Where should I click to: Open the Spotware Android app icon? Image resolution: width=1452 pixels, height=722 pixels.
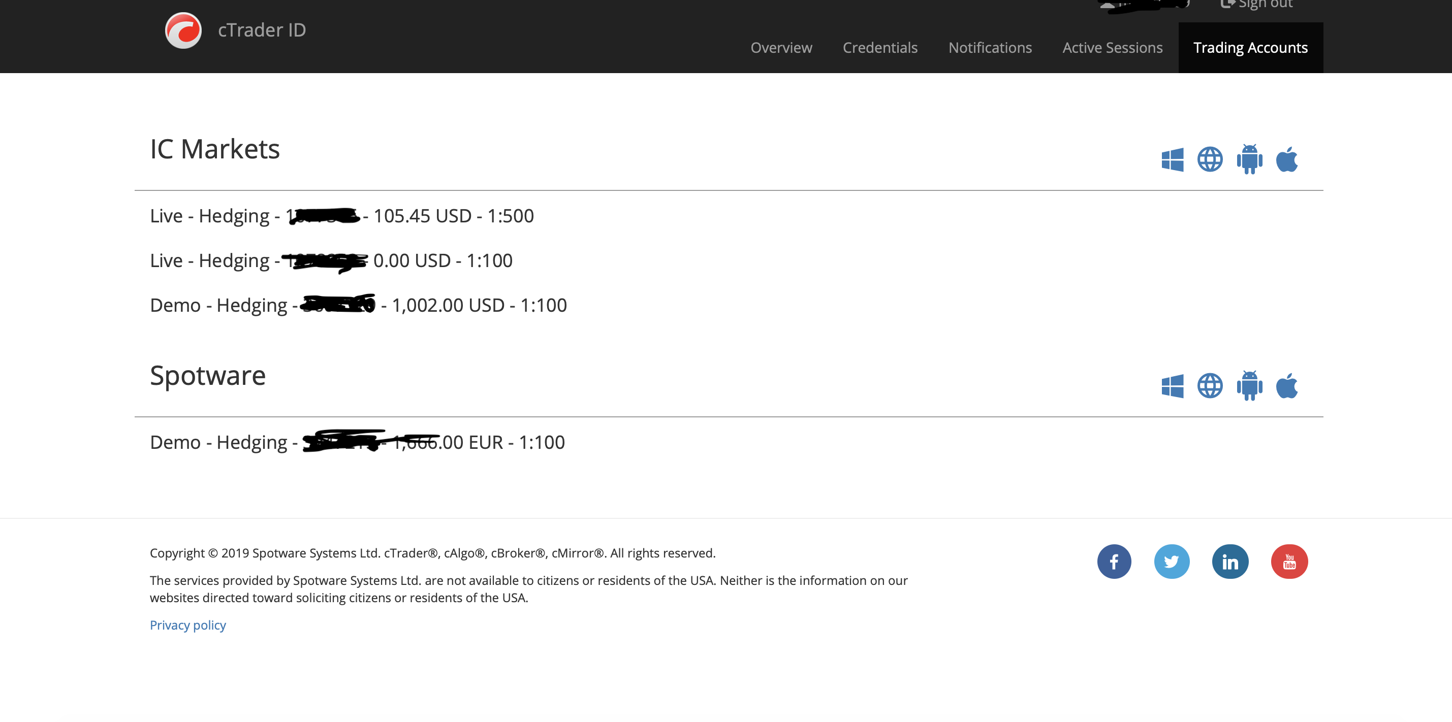tap(1249, 386)
